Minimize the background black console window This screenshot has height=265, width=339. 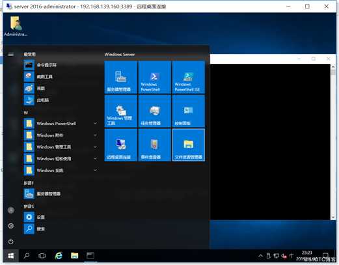299,59
